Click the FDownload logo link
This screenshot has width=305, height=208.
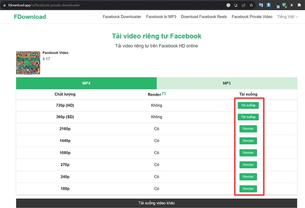tap(30, 17)
